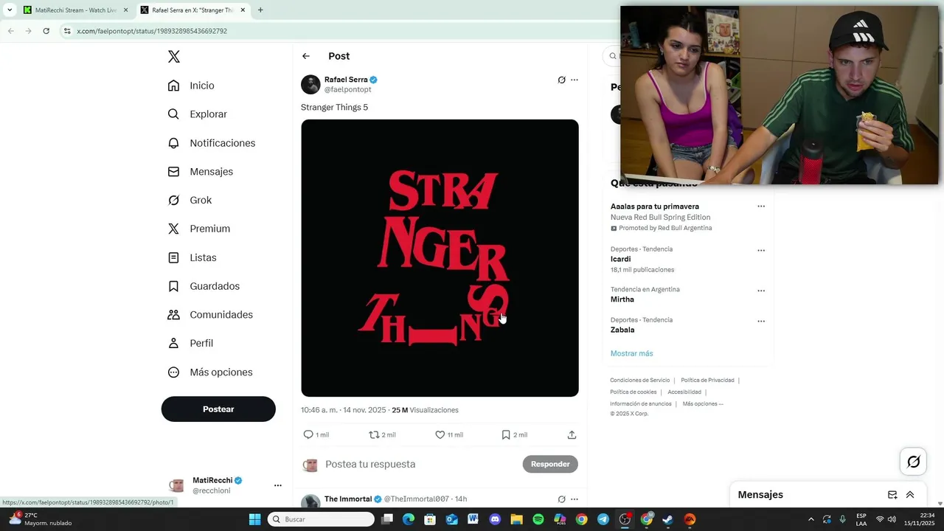Open Grok in sidebar
The width and height of the screenshot is (944, 531).
[x=190, y=200]
